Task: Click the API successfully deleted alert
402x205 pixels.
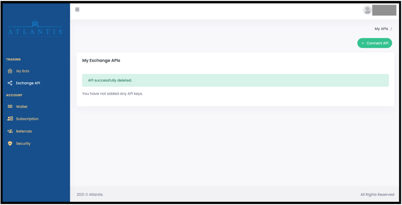Action: click(235, 80)
